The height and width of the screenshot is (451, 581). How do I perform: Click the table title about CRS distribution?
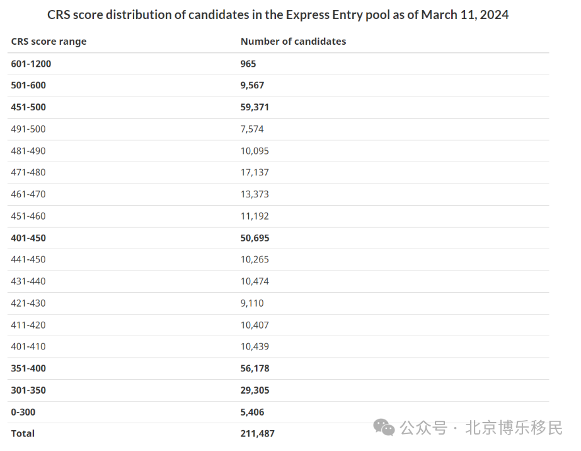click(x=278, y=15)
